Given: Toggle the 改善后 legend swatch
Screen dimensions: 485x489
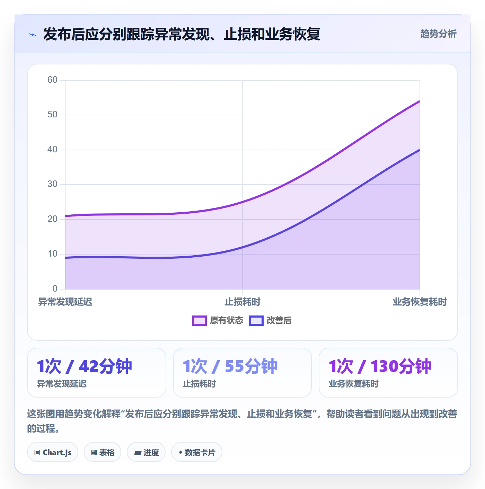Looking at the screenshot, I should coord(256,321).
